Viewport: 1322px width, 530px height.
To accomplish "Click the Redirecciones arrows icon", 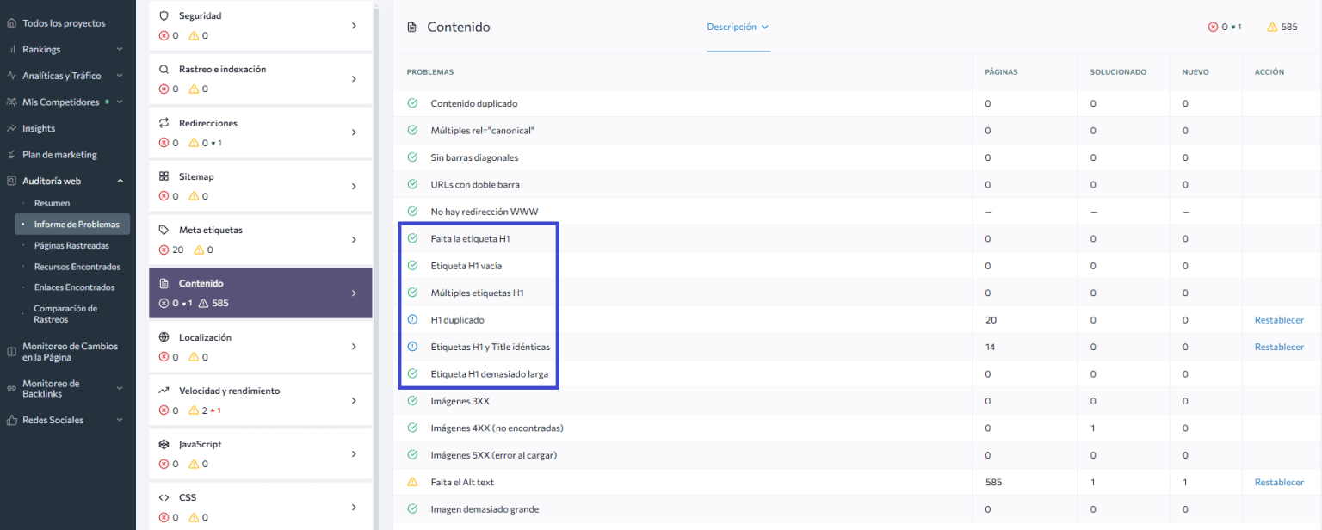I will pos(164,122).
